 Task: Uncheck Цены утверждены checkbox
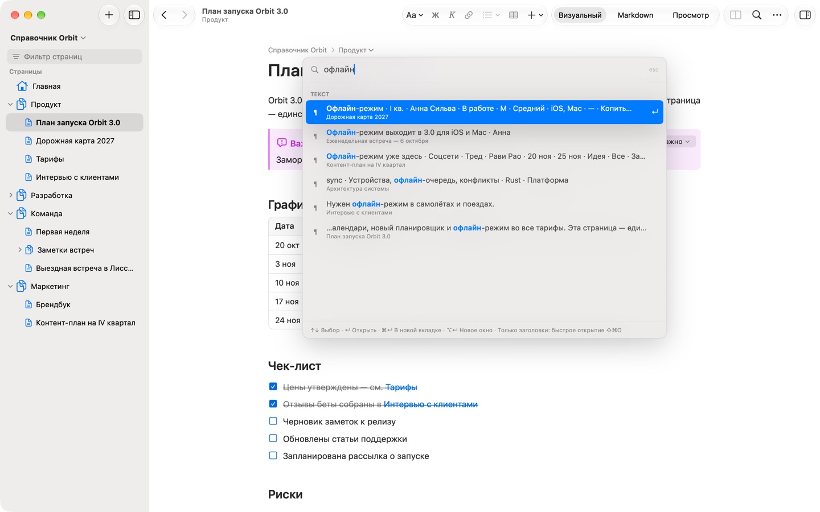(x=273, y=387)
